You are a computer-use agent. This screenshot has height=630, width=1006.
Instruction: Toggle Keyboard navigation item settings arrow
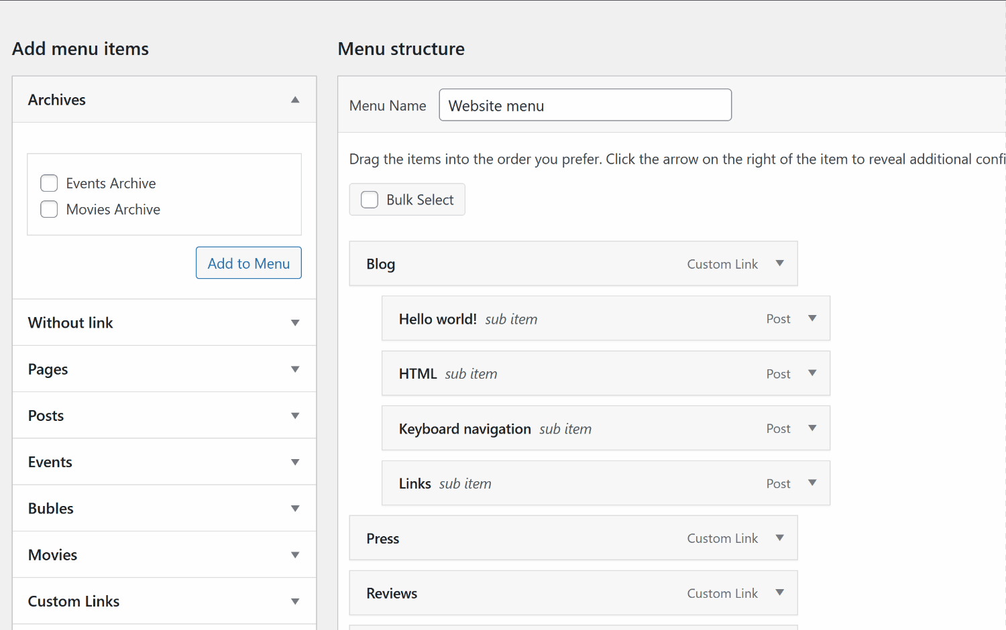click(812, 428)
